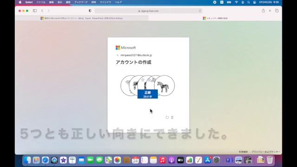The image size is (297, 167).
Task: Open Calendar from the Dock
Action: [x=136, y=160]
